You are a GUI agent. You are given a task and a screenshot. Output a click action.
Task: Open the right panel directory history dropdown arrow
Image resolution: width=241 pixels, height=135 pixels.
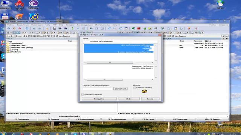(227, 39)
